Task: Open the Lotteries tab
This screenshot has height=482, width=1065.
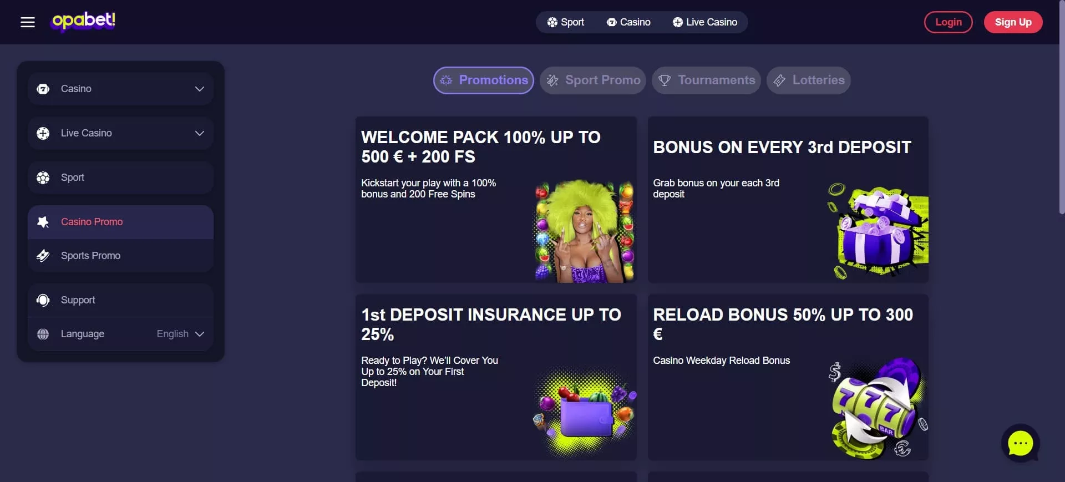Action: (x=808, y=80)
